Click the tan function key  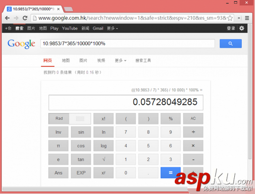81,160
